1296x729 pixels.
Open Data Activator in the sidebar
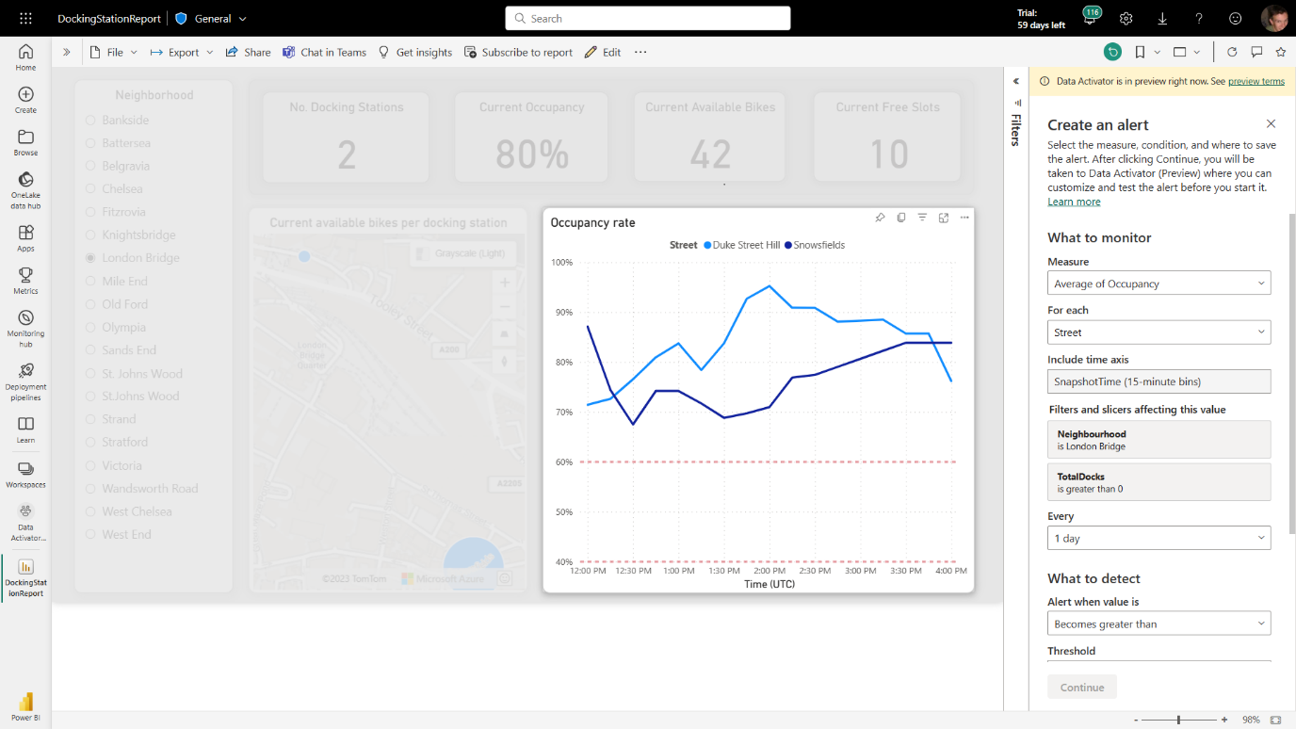pyautogui.click(x=25, y=522)
